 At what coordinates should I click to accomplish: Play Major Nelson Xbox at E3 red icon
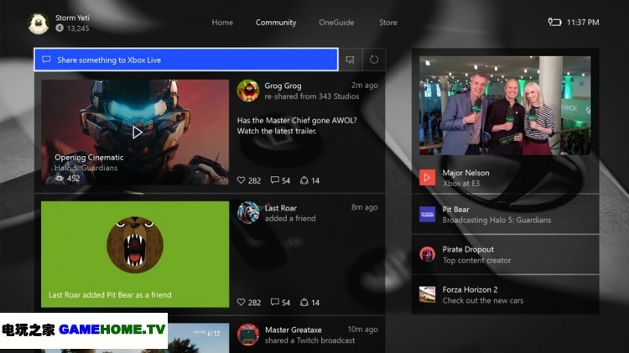tap(427, 177)
